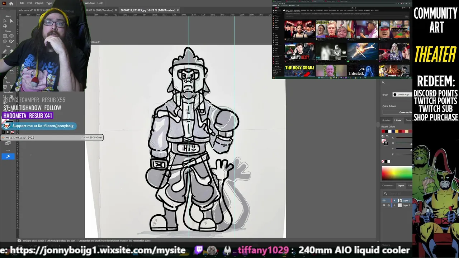Open the Edit menu
This screenshot has height=258, width=459.
(x=30, y=3)
